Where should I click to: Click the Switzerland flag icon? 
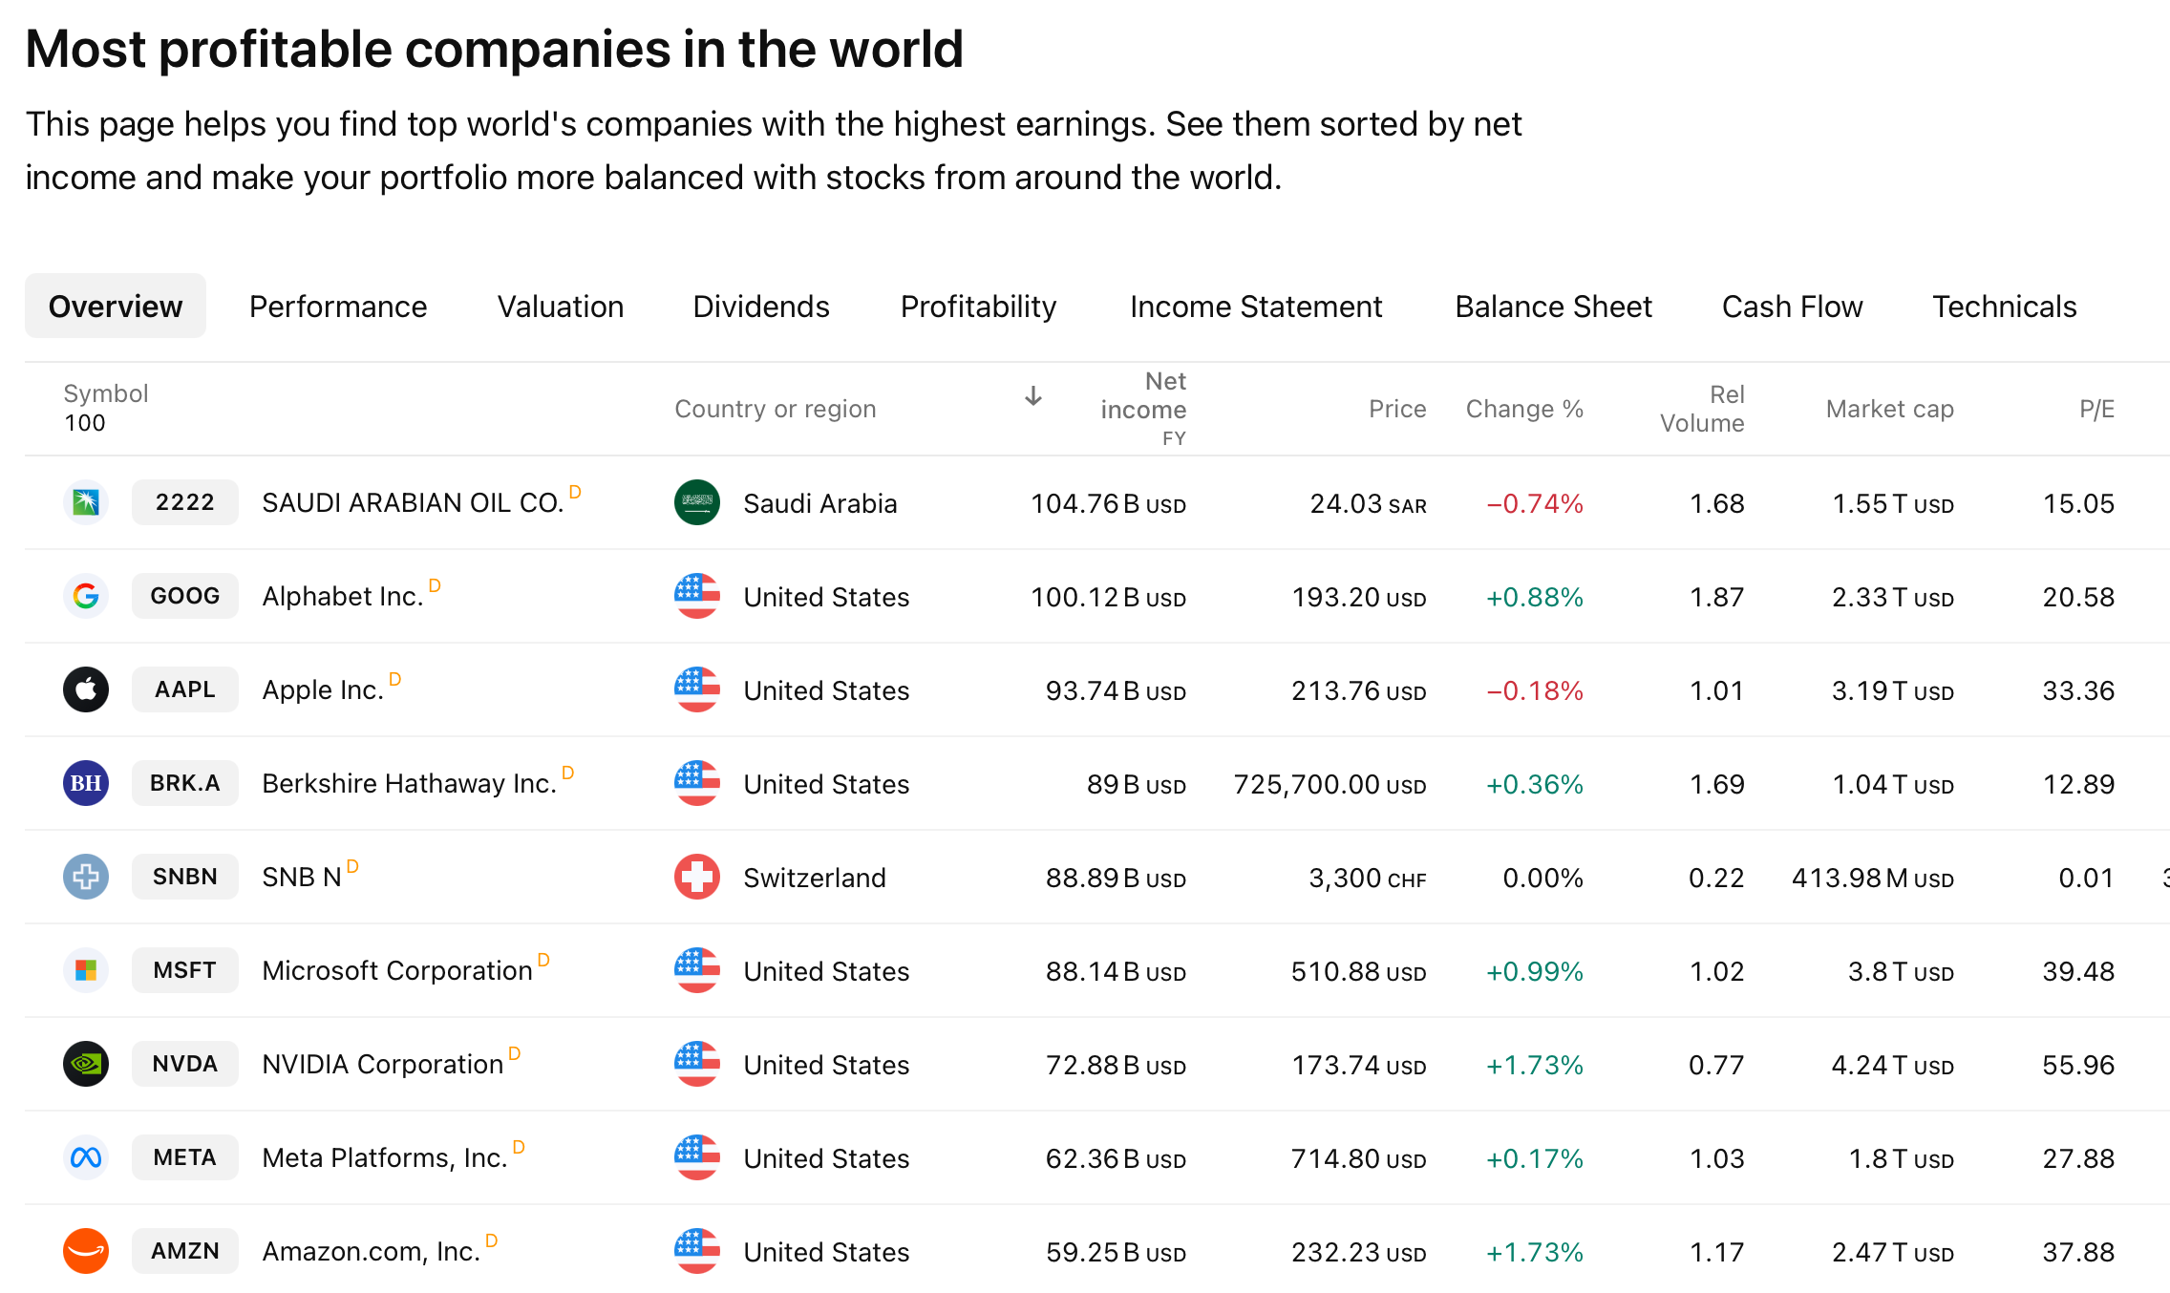tap(697, 877)
